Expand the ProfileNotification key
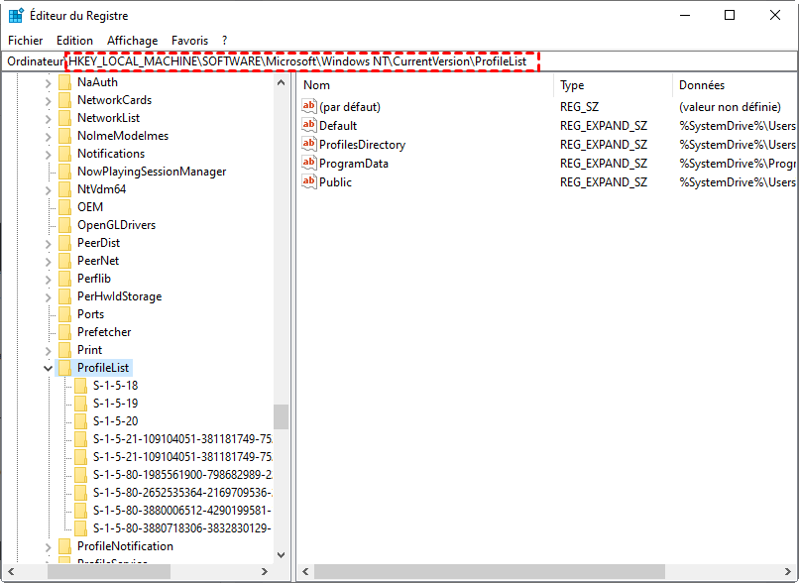The height and width of the screenshot is (583, 799). (x=48, y=546)
